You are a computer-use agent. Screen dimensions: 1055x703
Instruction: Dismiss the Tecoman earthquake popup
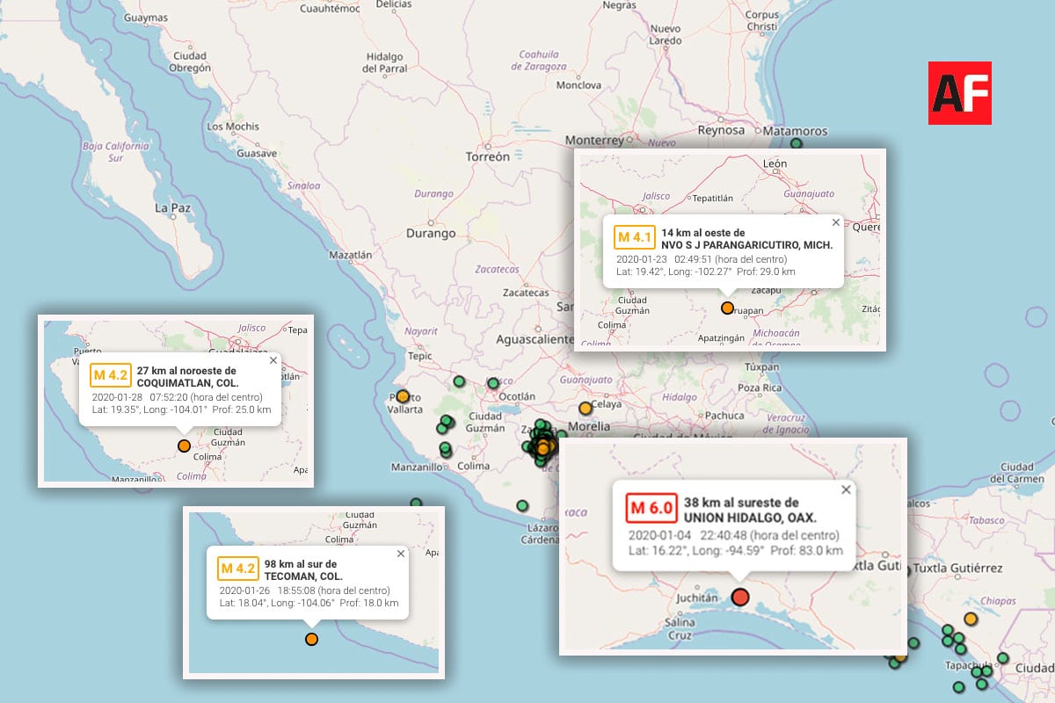(x=401, y=554)
